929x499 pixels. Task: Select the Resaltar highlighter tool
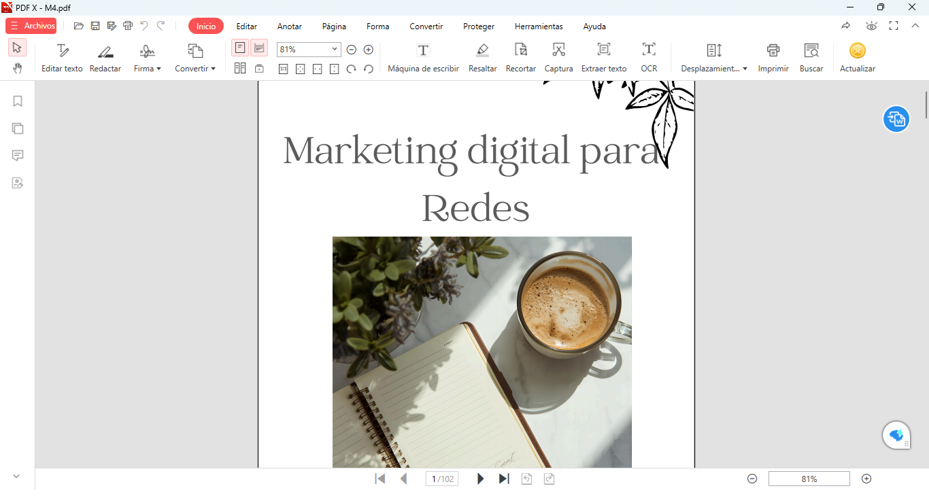[482, 57]
